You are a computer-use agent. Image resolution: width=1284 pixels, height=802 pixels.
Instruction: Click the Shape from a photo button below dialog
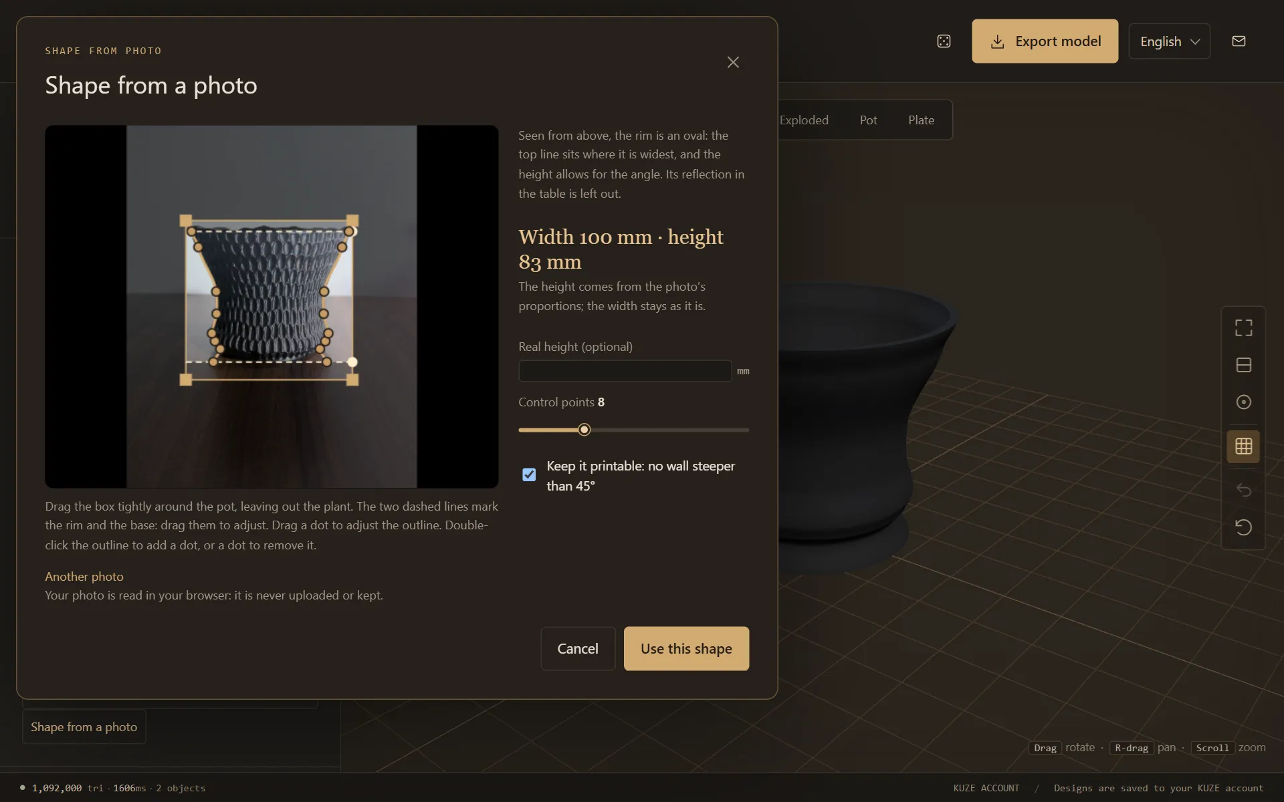pos(84,726)
